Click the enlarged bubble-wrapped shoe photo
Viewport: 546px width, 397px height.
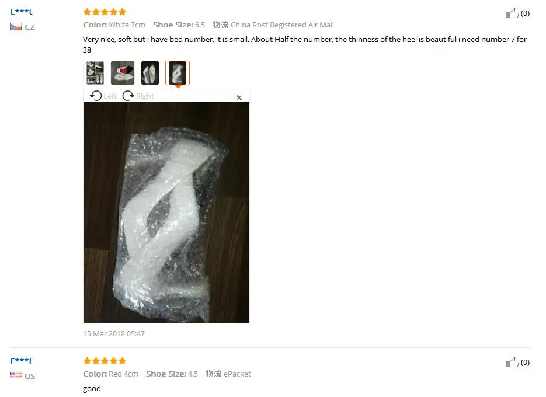click(x=166, y=213)
